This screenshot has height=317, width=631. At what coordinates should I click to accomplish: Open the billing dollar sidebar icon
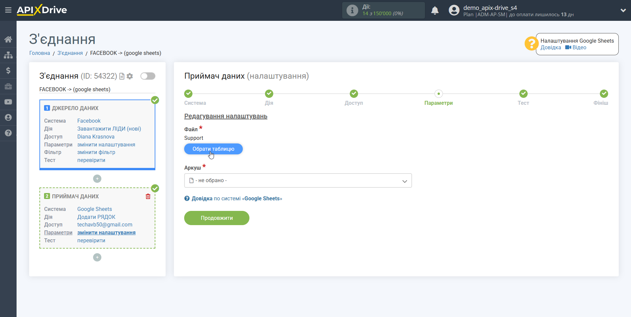click(8, 70)
